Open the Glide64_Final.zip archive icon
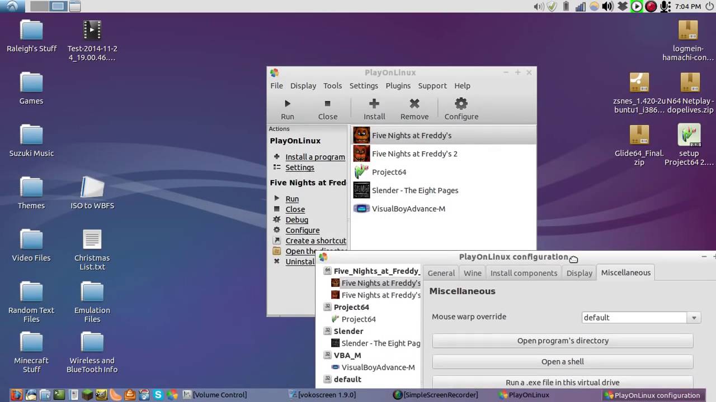The width and height of the screenshot is (716, 402). [639, 145]
